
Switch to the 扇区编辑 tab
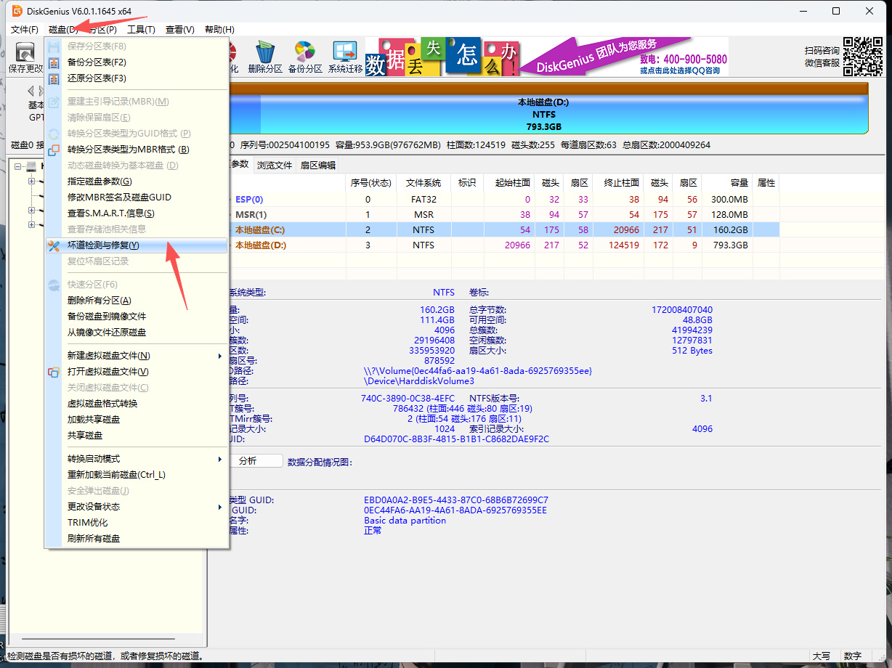pyautogui.click(x=318, y=166)
